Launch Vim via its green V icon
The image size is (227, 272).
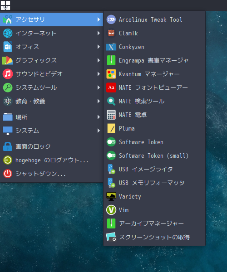coord(111,210)
